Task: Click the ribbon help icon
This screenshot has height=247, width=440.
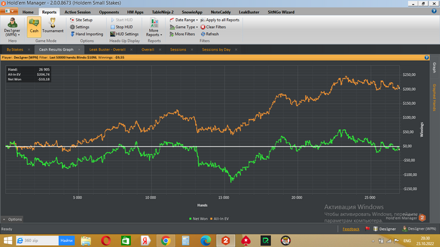Action: [x=434, y=11]
